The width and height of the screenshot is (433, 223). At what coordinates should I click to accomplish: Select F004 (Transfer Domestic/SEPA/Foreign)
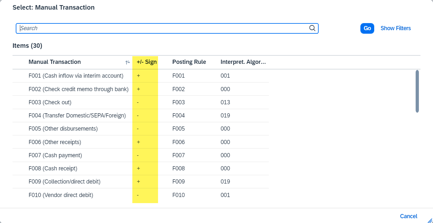(77, 116)
